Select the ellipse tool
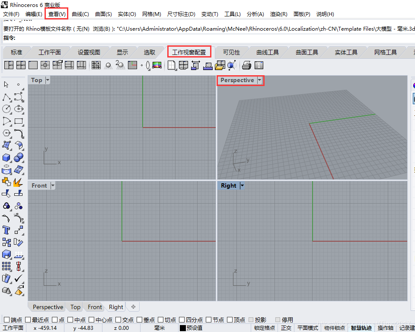Viewport: 415px width, 332px height. pos(19,109)
